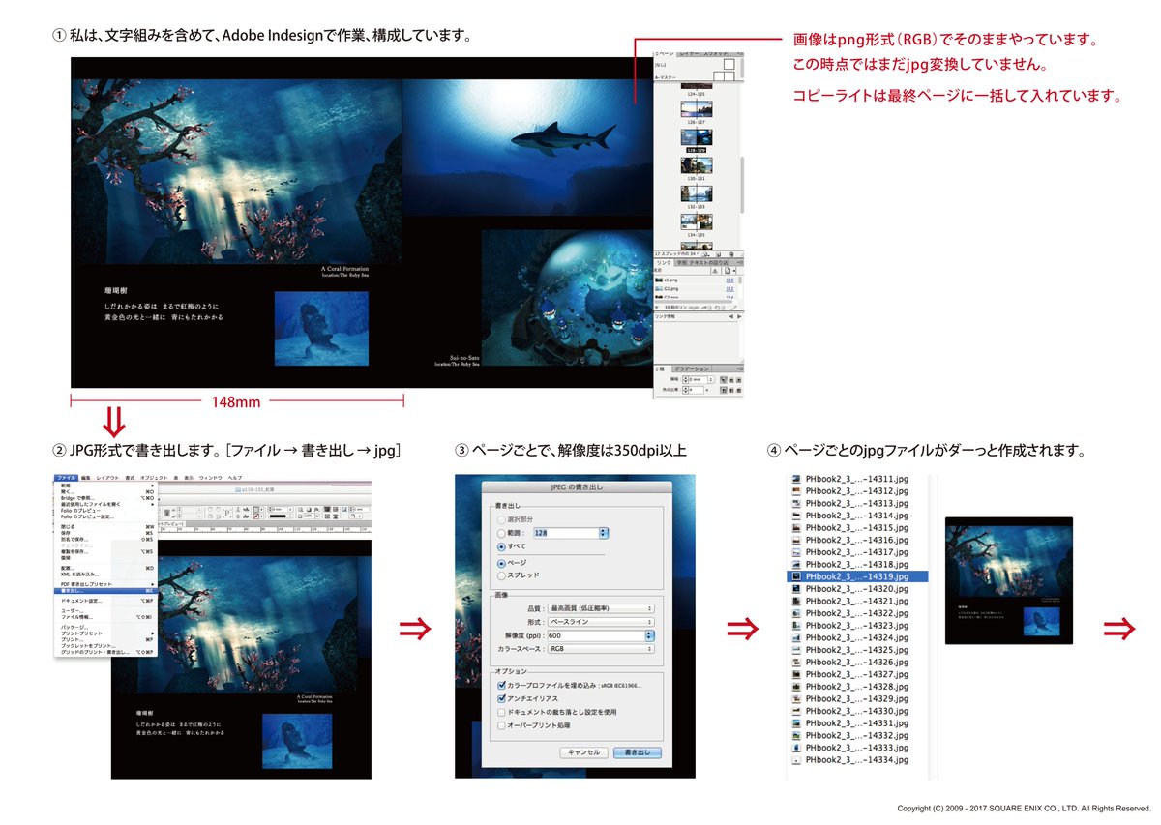The height and width of the screenshot is (825, 1161).
Task: Choose 別名で保存... in the File menu
Action: click(x=105, y=540)
